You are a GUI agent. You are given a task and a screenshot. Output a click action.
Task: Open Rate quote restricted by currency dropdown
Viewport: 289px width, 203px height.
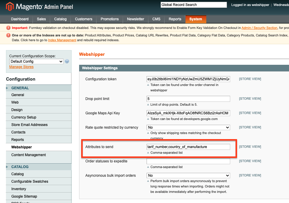click(188, 127)
